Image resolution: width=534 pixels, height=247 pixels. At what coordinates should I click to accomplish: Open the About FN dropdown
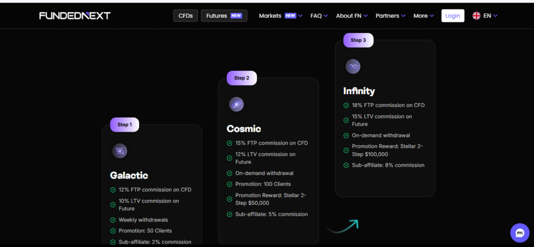pyautogui.click(x=351, y=16)
